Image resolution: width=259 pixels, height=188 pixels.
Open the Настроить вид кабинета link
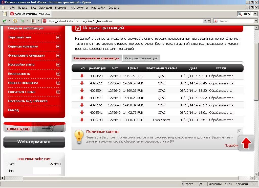coord(28,101)
